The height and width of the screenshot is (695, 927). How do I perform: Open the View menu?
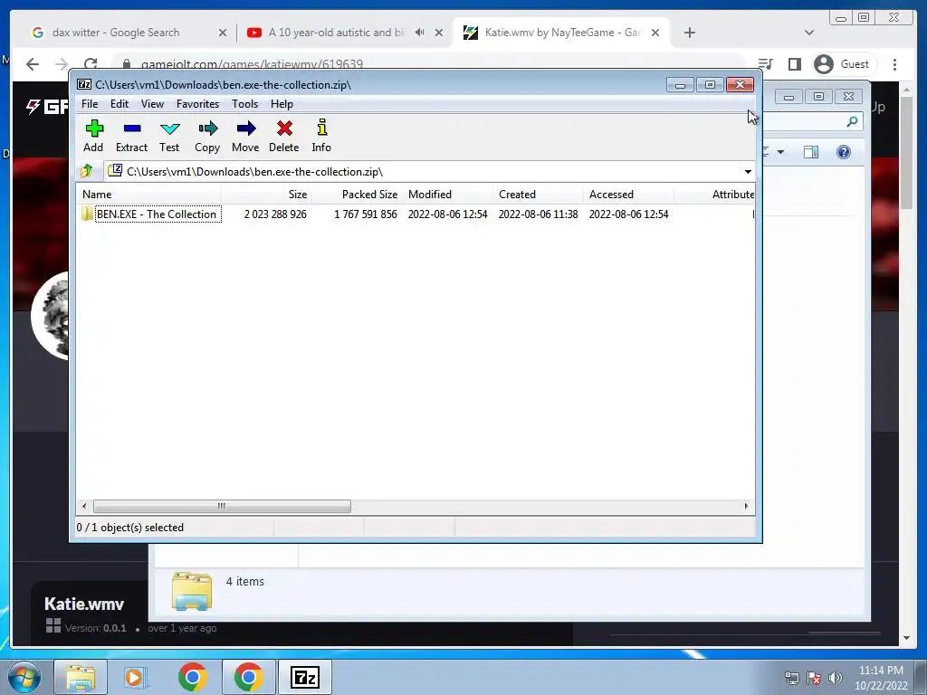(152, 104)
